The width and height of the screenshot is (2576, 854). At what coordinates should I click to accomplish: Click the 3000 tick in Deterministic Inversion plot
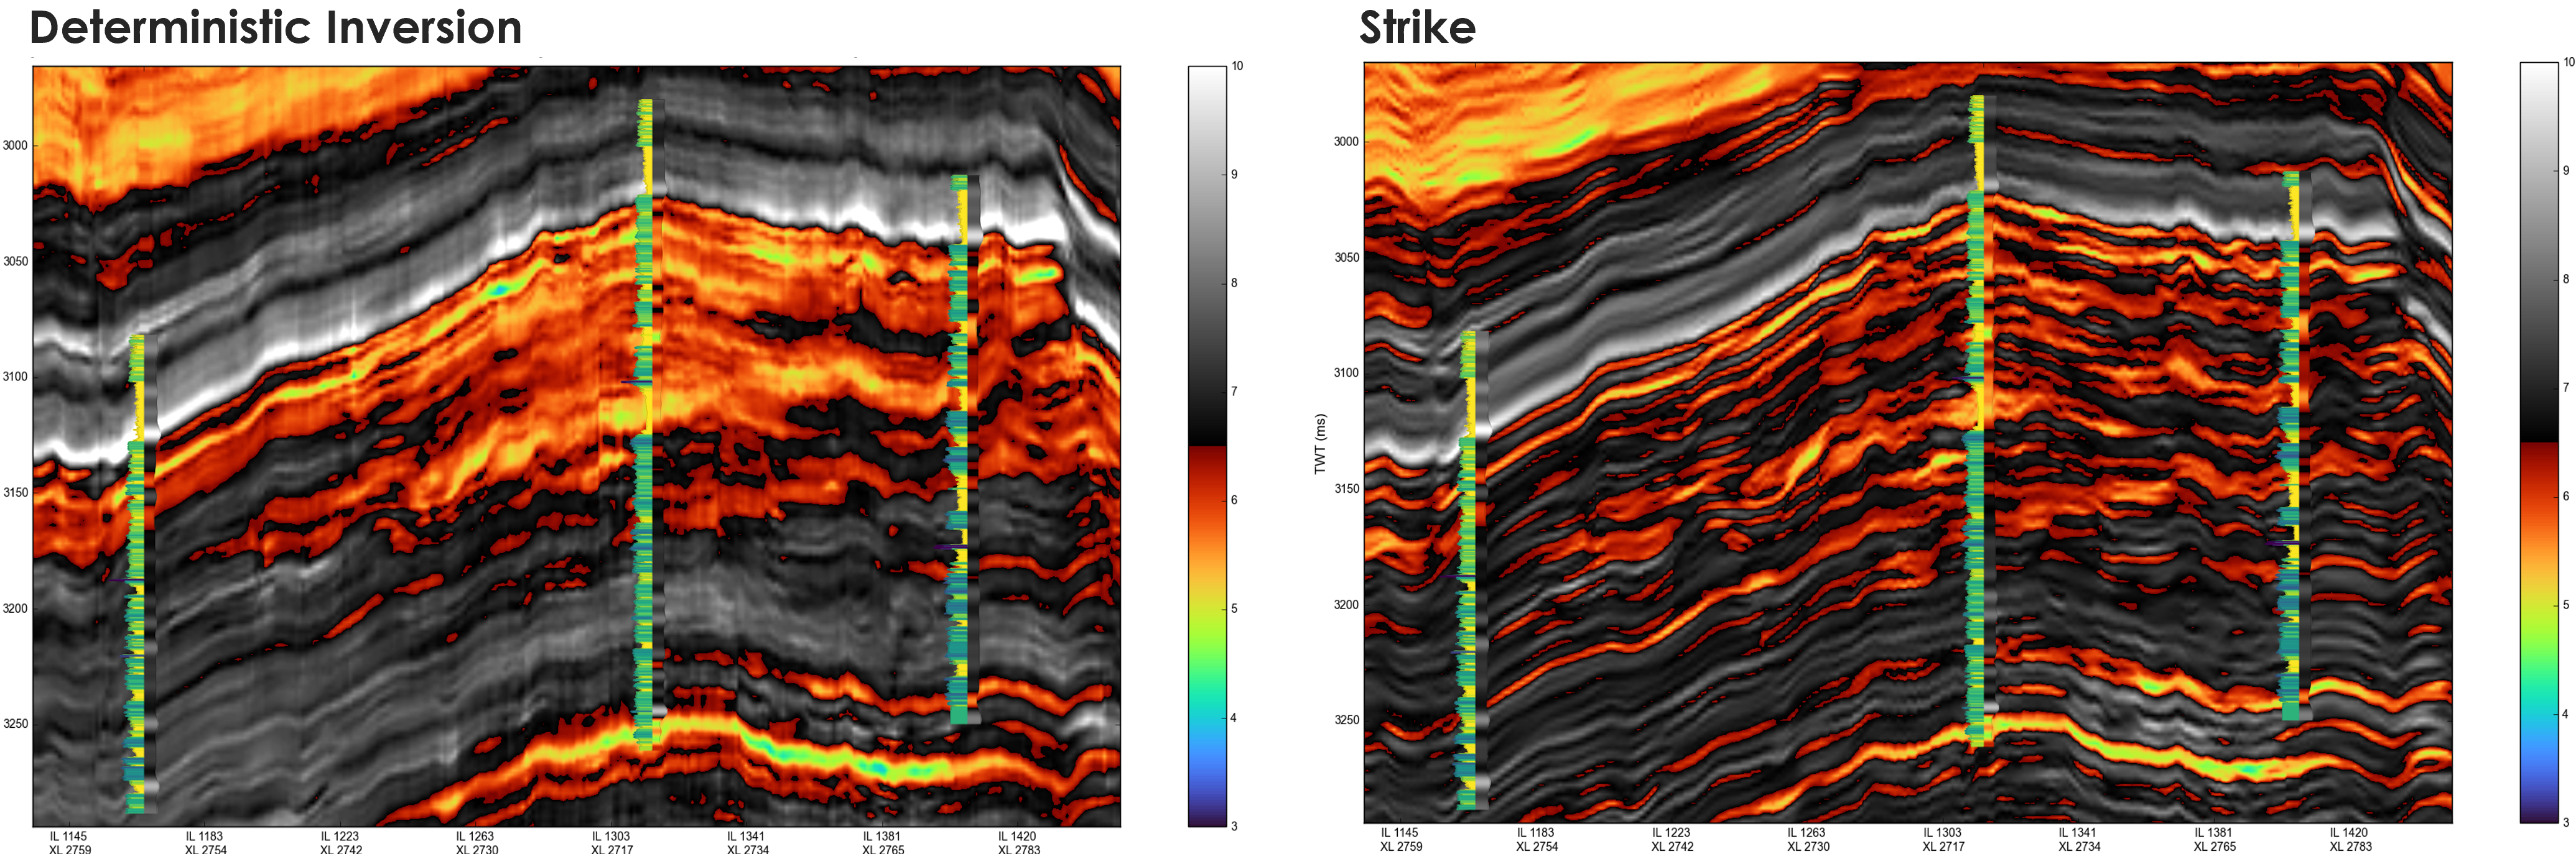(15, 146)
